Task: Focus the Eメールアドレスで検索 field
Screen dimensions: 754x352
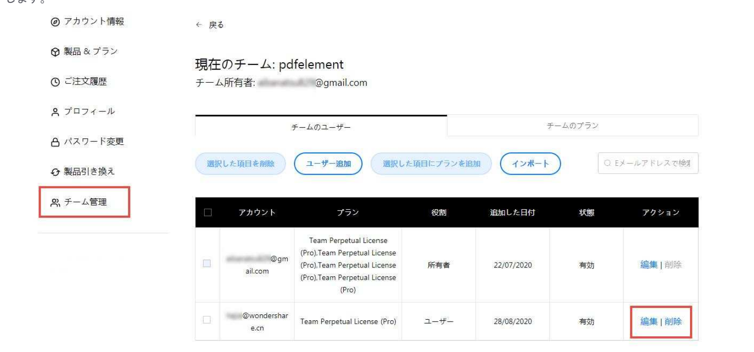Action: click(x=648, y=164)
